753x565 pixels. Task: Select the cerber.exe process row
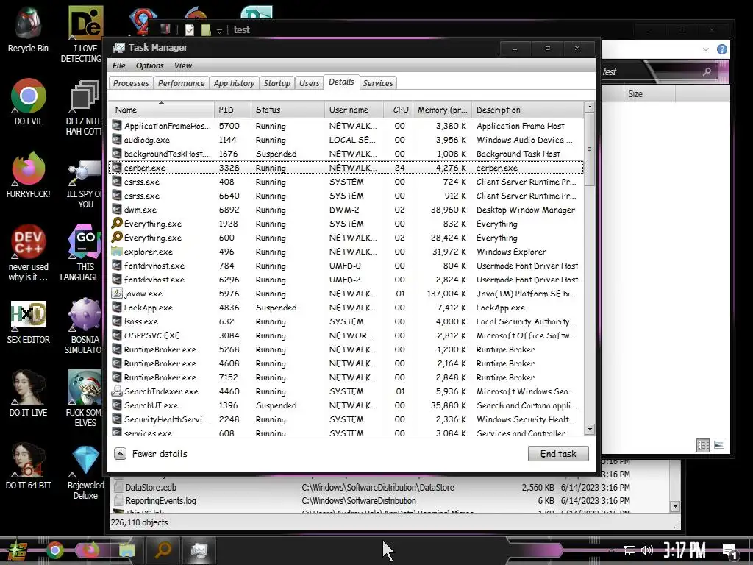[x=346, y=168]
